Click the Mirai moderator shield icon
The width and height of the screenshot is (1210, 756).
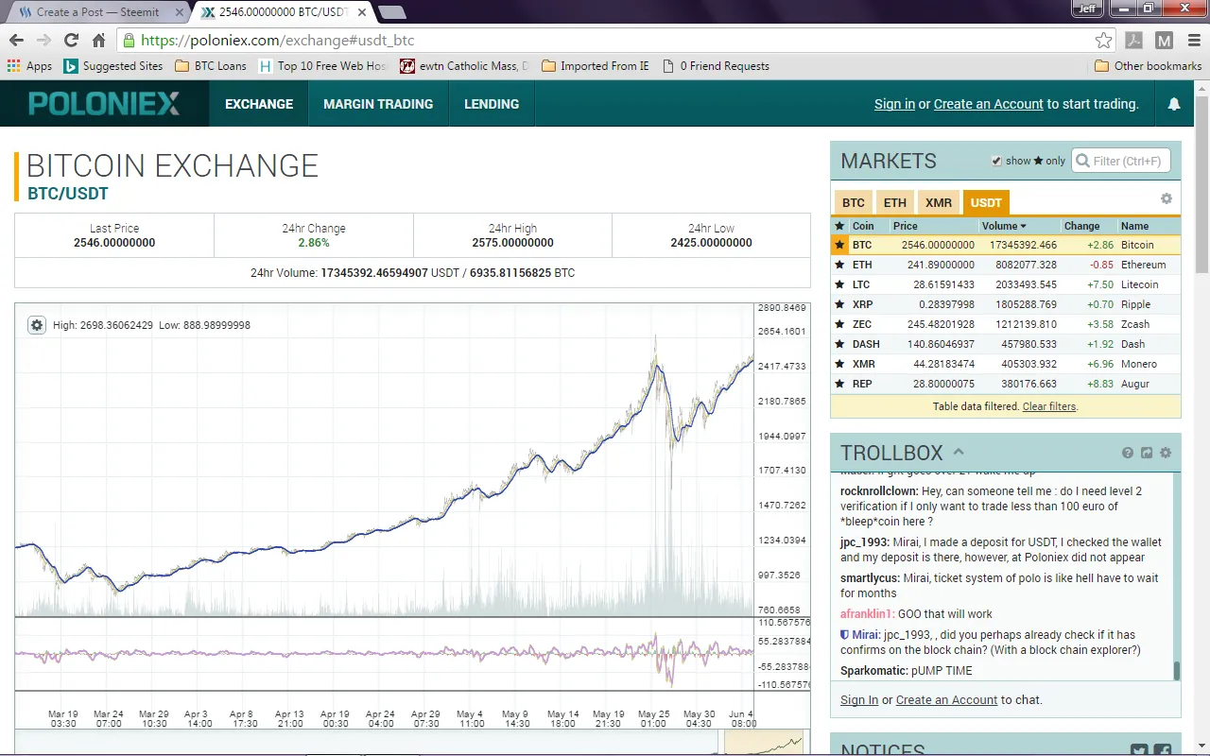[845, 635]
